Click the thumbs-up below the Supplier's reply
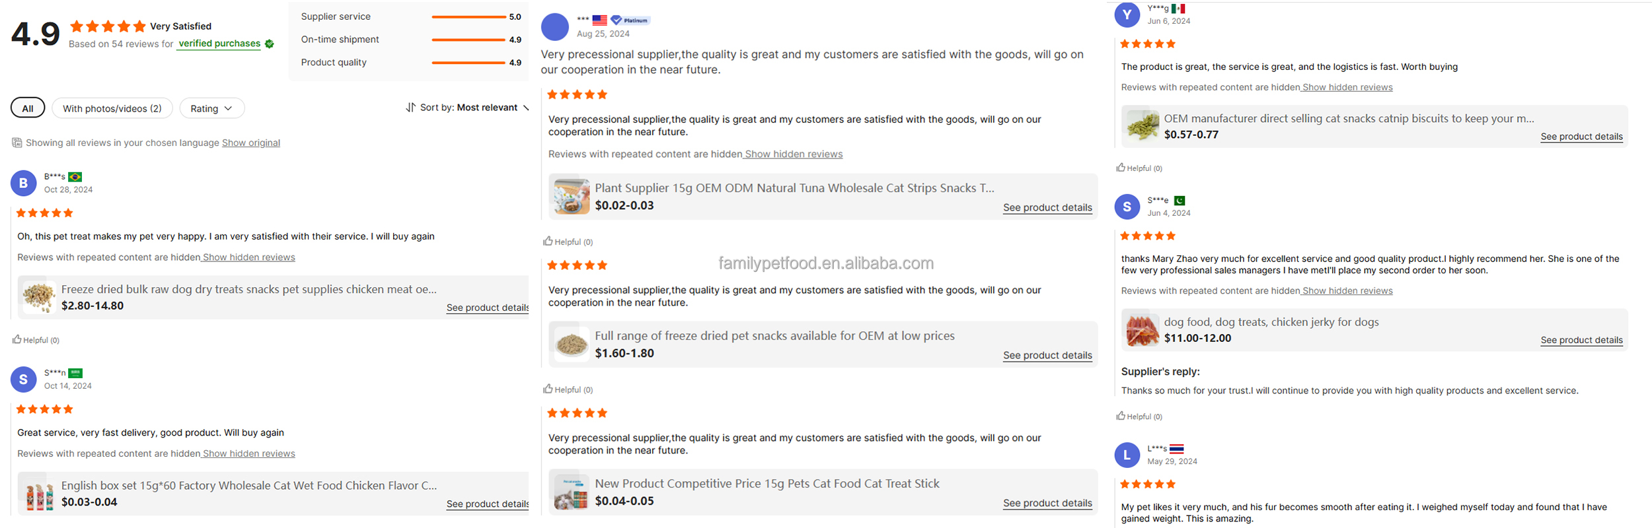 [x=1121, y=416]
